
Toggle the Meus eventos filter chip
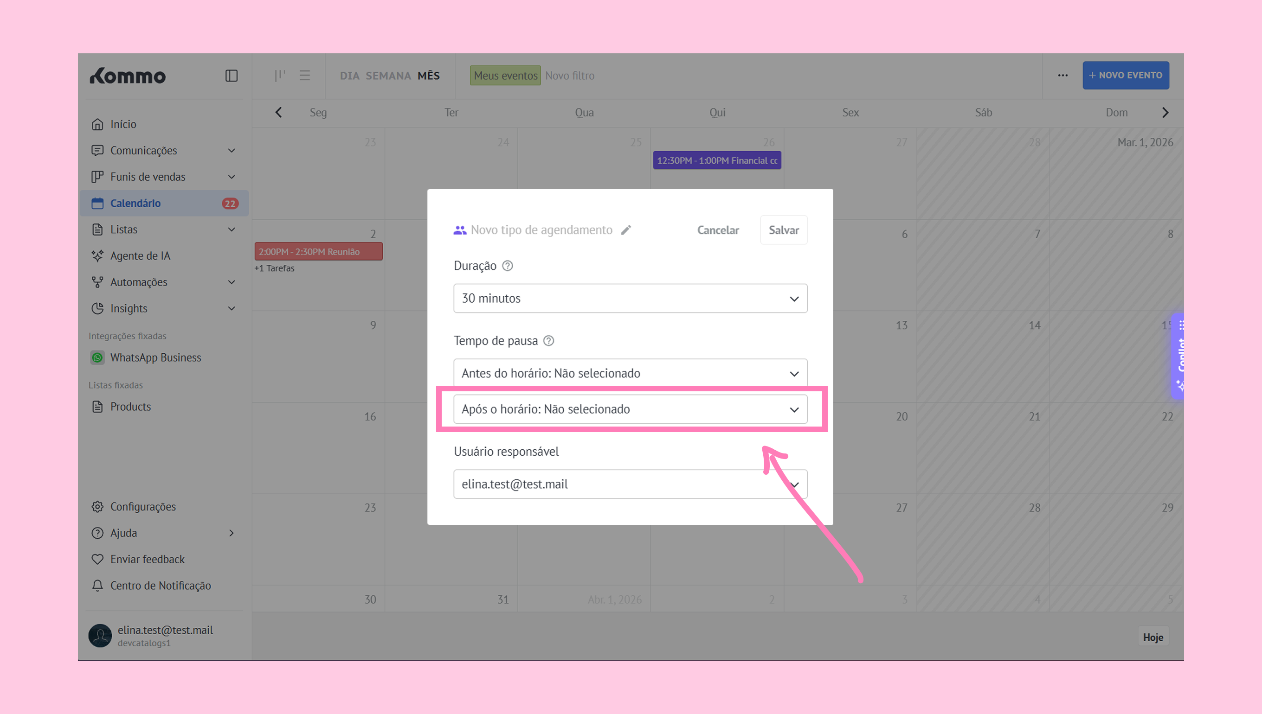[505, 76]
